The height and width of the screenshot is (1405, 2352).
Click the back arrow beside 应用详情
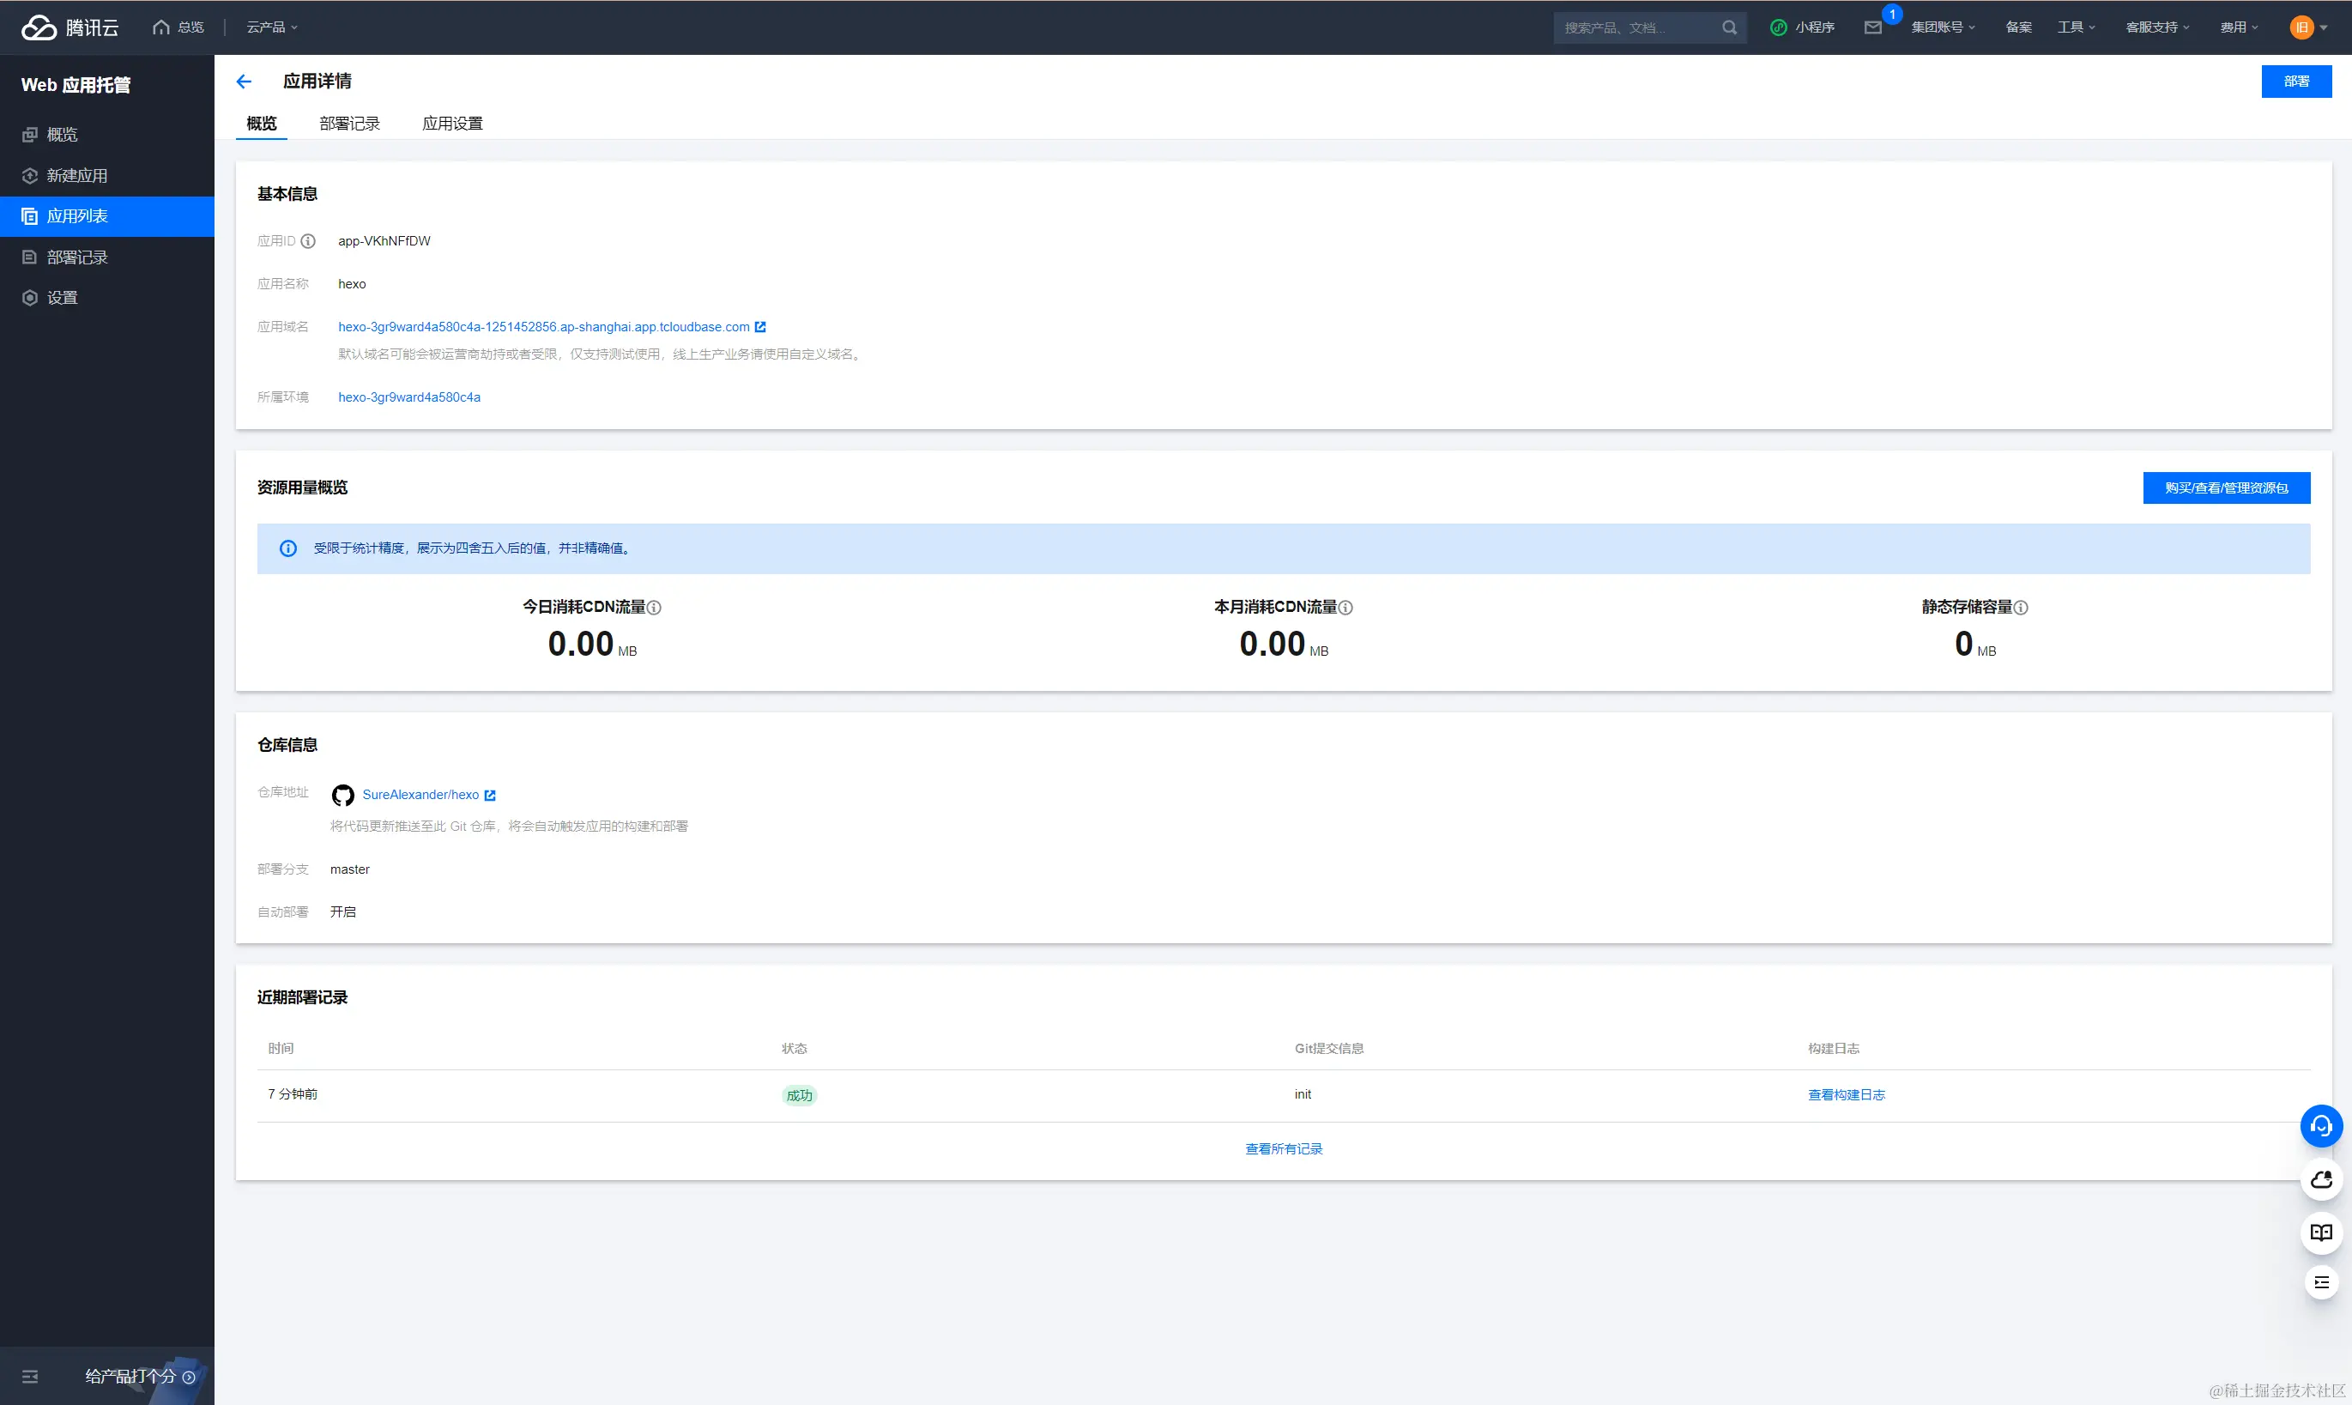coord(243,82)
